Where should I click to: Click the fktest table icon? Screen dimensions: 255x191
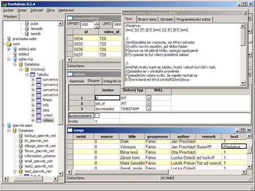click(39, 100)
